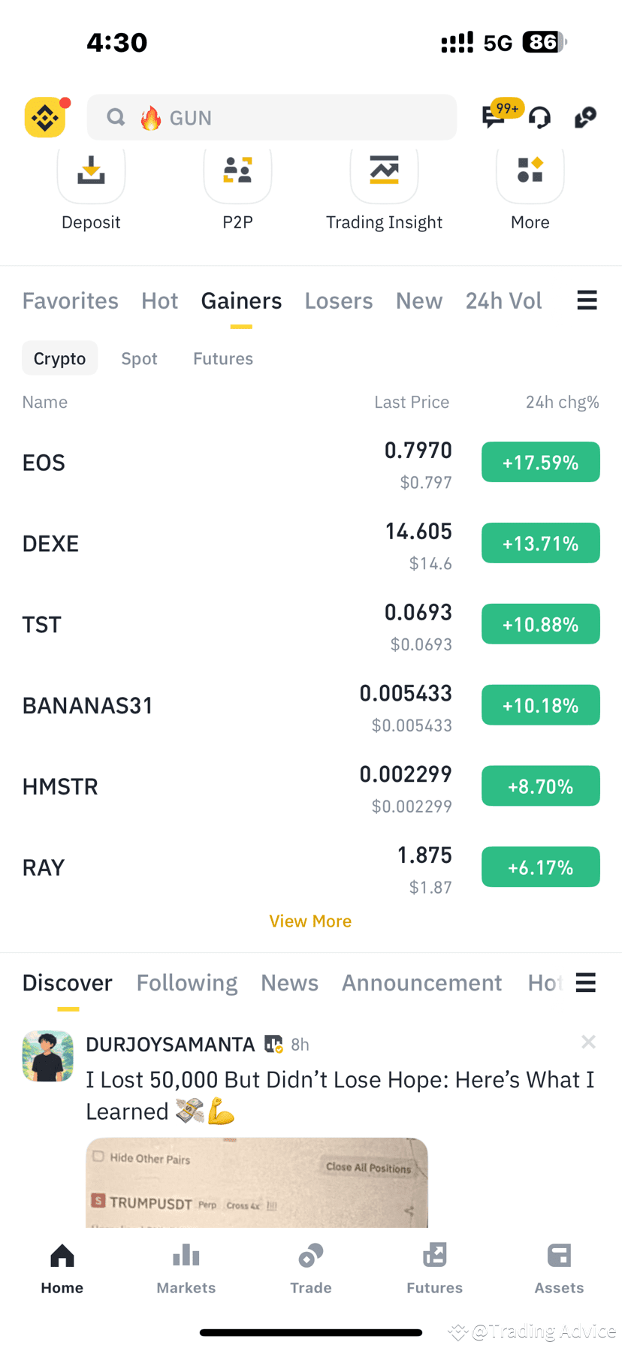Screen dimensions: 622x1348
Task: Tap the +13.71% change badge
Action: pos(540,543)
